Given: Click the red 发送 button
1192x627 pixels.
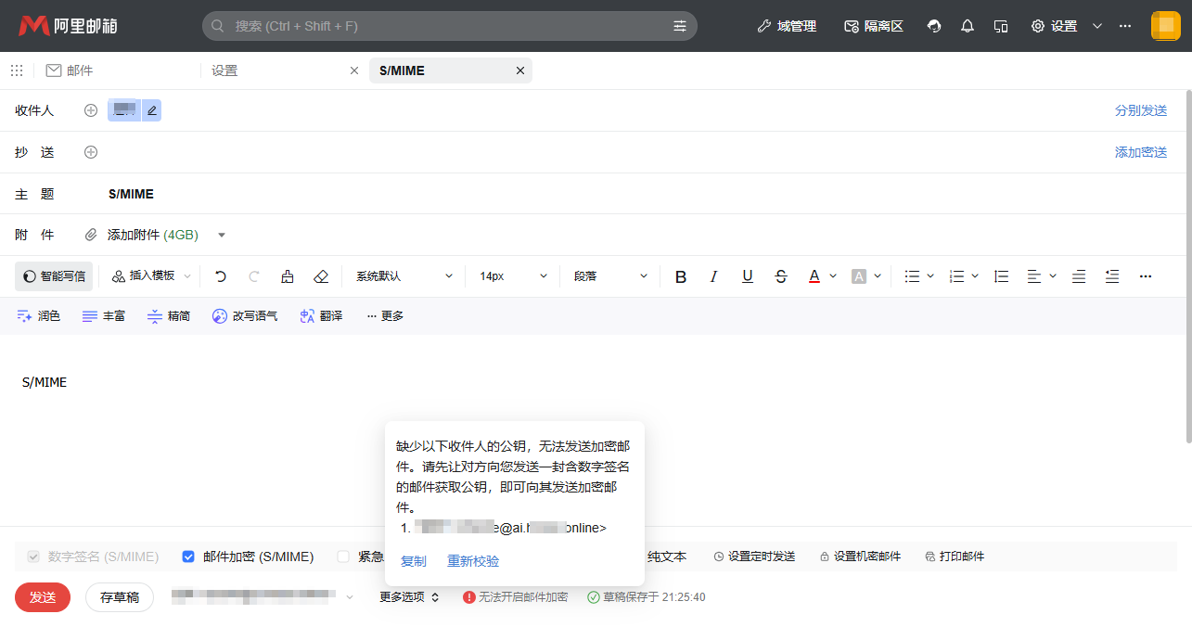Looking at the screenshot, I should click(43, 597).
